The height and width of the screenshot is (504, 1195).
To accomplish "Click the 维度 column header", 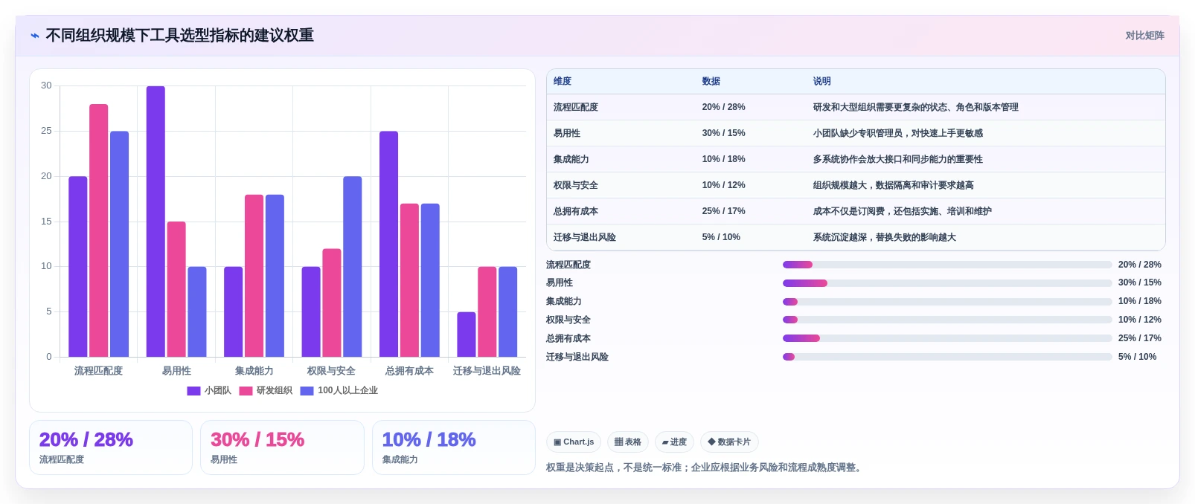I will click(563, 82).
